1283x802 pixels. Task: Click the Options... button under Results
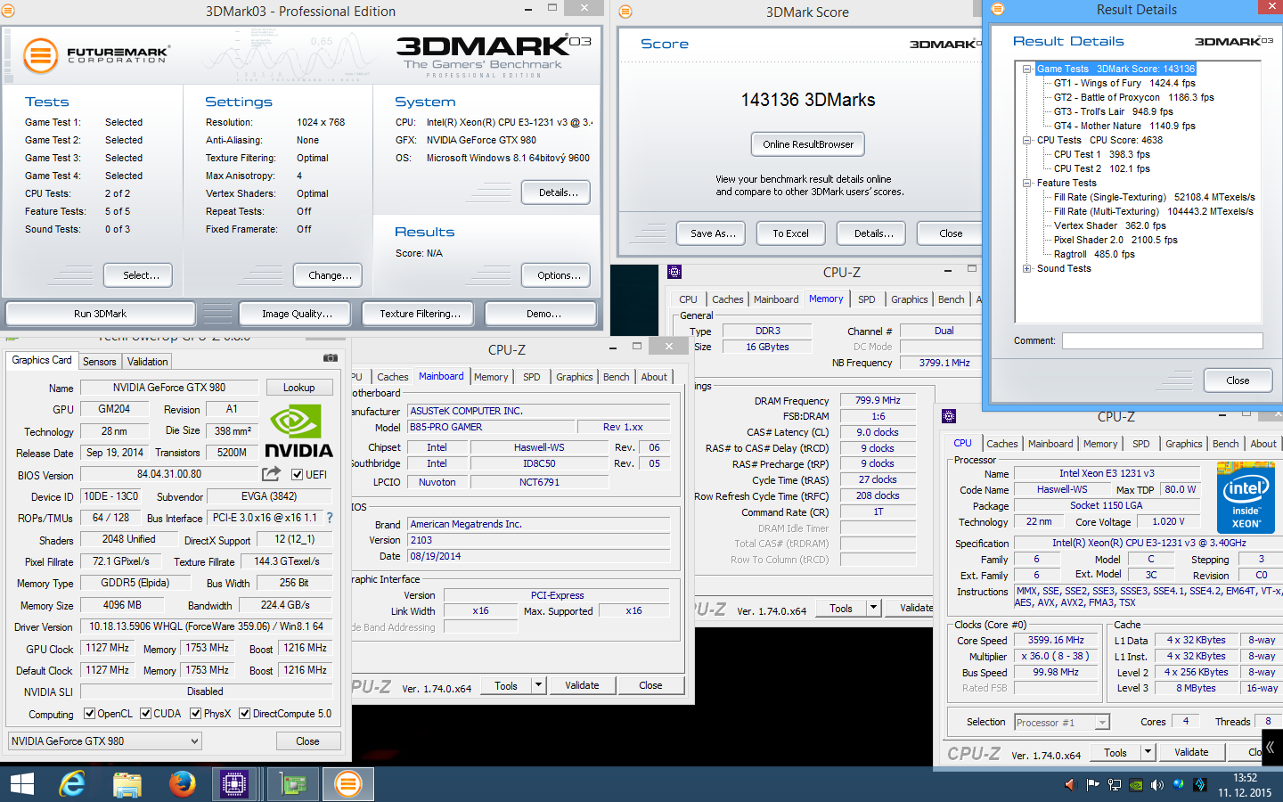pos(558,275)
